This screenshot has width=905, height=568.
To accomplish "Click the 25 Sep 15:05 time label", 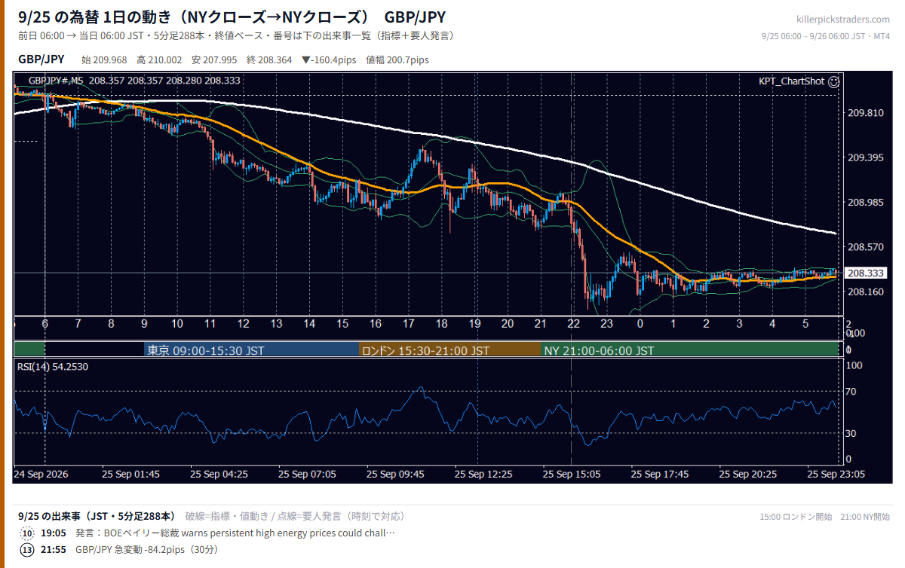I will 572,475.
